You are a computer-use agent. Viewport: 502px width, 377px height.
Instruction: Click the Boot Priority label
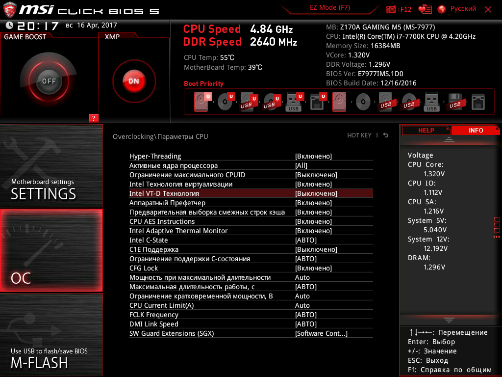tap(203, 83)
